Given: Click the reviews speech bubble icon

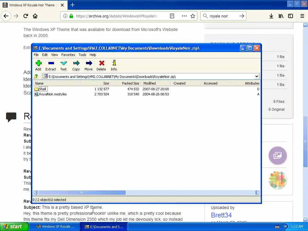Looking at the screenshot, I should point(11,117).
